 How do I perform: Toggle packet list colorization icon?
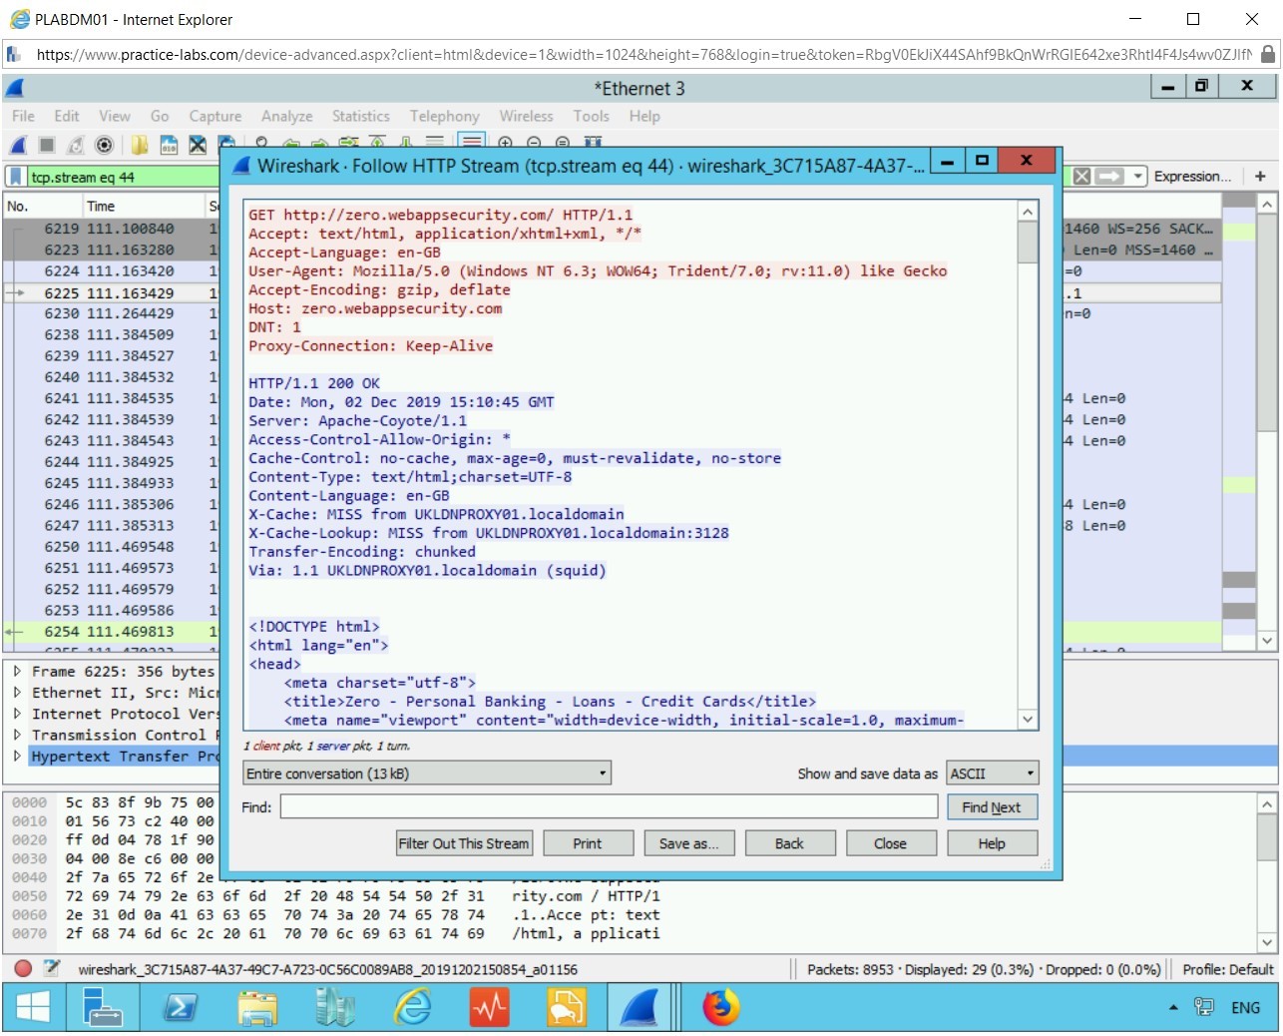(472, 142)
